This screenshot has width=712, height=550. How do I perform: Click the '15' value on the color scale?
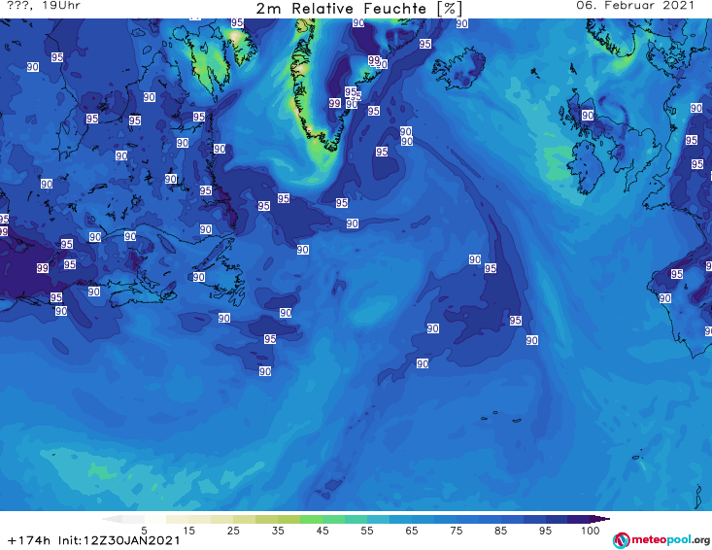point(188,531)
